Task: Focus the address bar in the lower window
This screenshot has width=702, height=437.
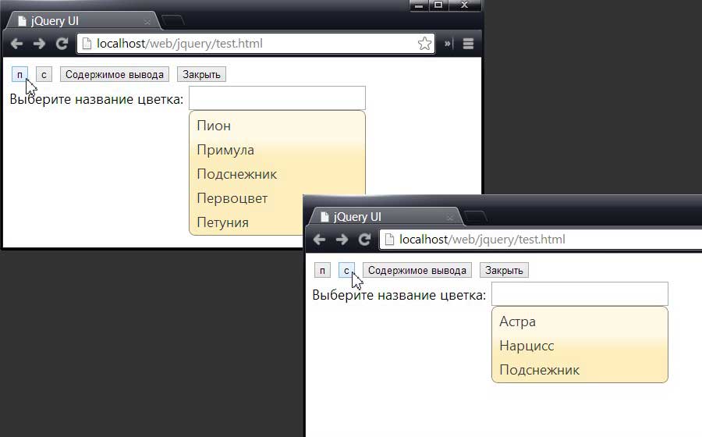Action: click(x=541, y=240)
